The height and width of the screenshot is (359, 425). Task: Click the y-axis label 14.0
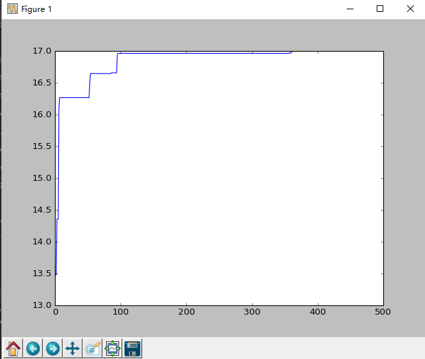pos(42,242)
